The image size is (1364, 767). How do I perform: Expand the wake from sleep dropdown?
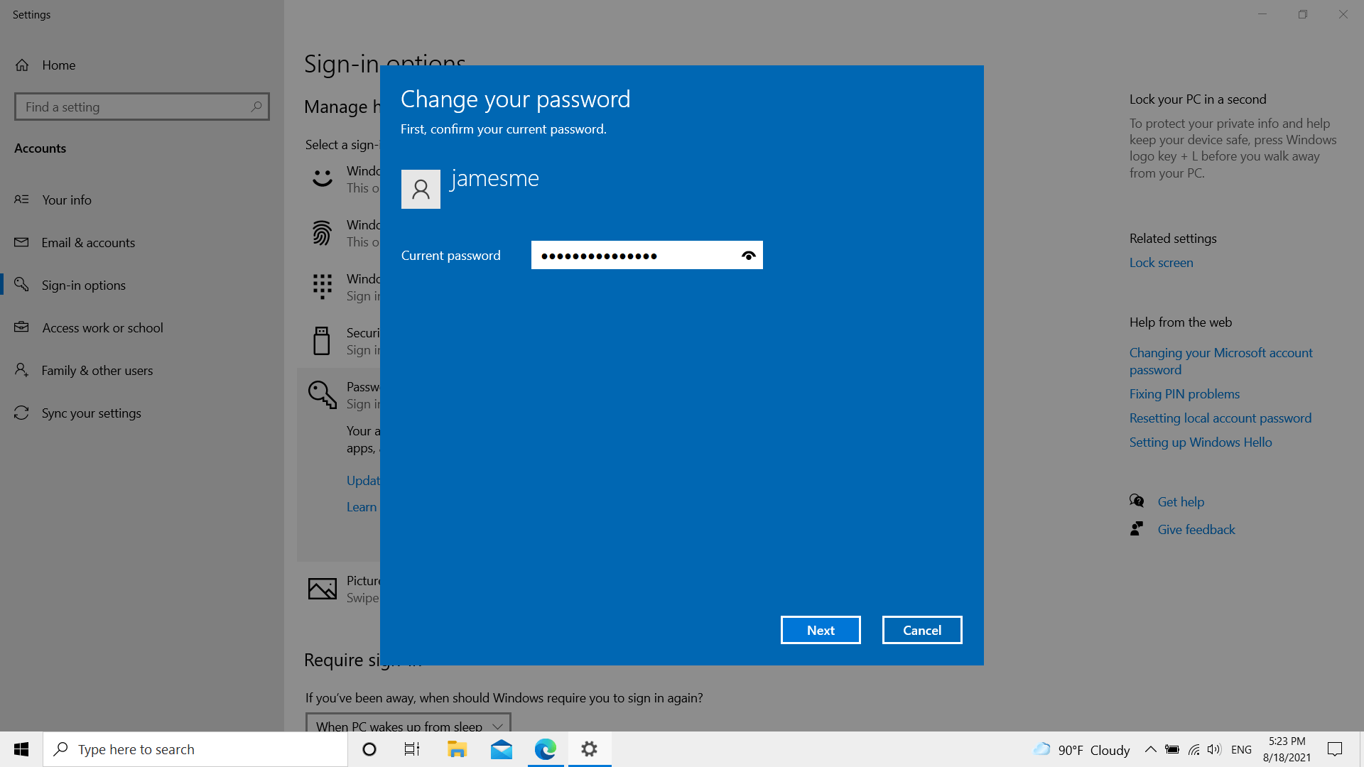tap(408, 724)
